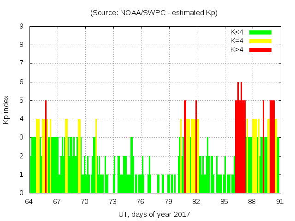Click the x-axis tick label 64

tap(29, 202)
